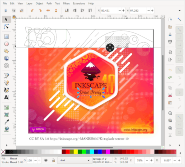Select the Pen (Bezier) tool
185x167 pixels.
click(x=7, y=76)
